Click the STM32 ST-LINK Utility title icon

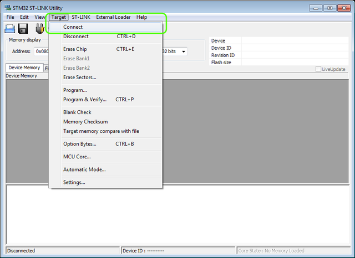click(x=8, y=8)
